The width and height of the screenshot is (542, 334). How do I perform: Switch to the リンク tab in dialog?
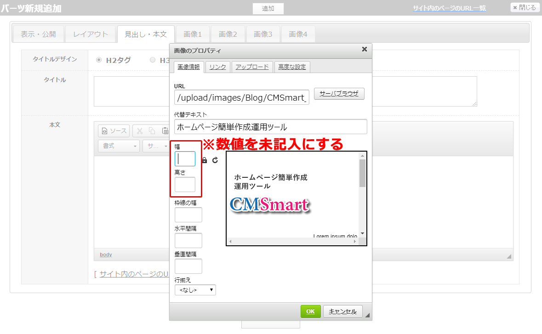pos(217,67)
